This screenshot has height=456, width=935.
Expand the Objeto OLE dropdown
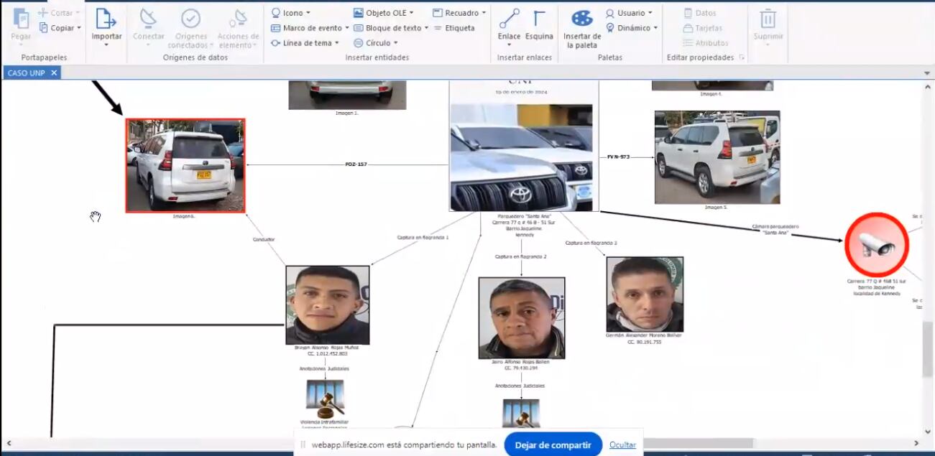pyautogui.click(x=385, y=12)
